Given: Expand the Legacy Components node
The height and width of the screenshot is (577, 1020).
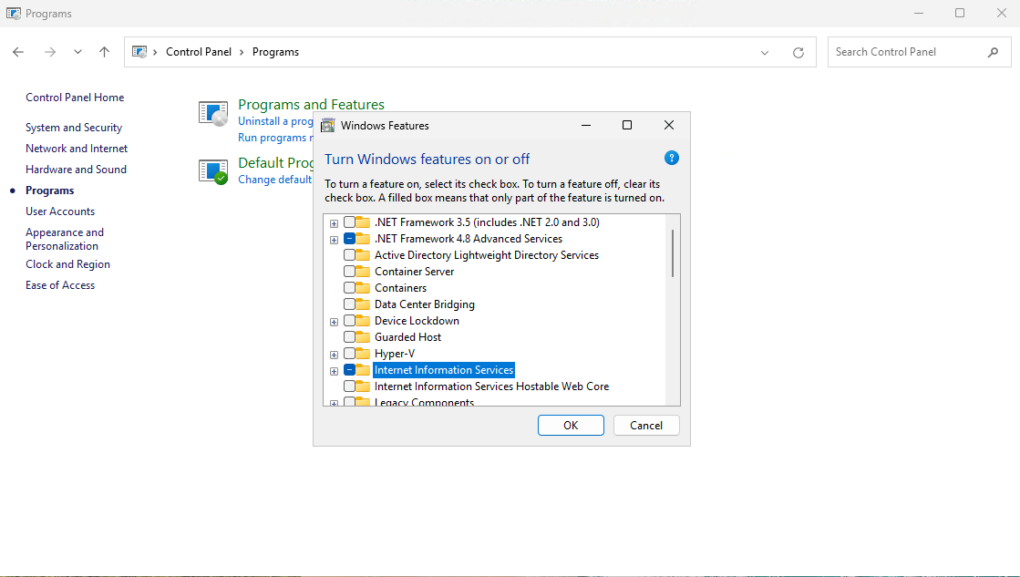Looking at the screenshot, I should pyautogui.click(x=334, y=403).
